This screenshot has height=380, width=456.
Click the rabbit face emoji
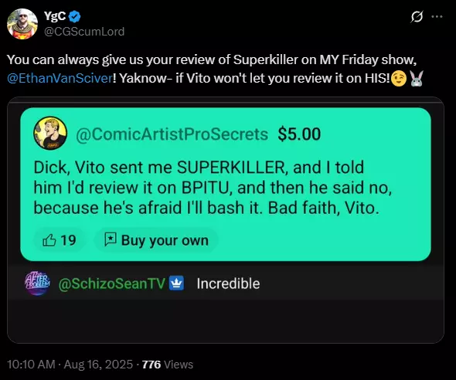tap(417, 79)
